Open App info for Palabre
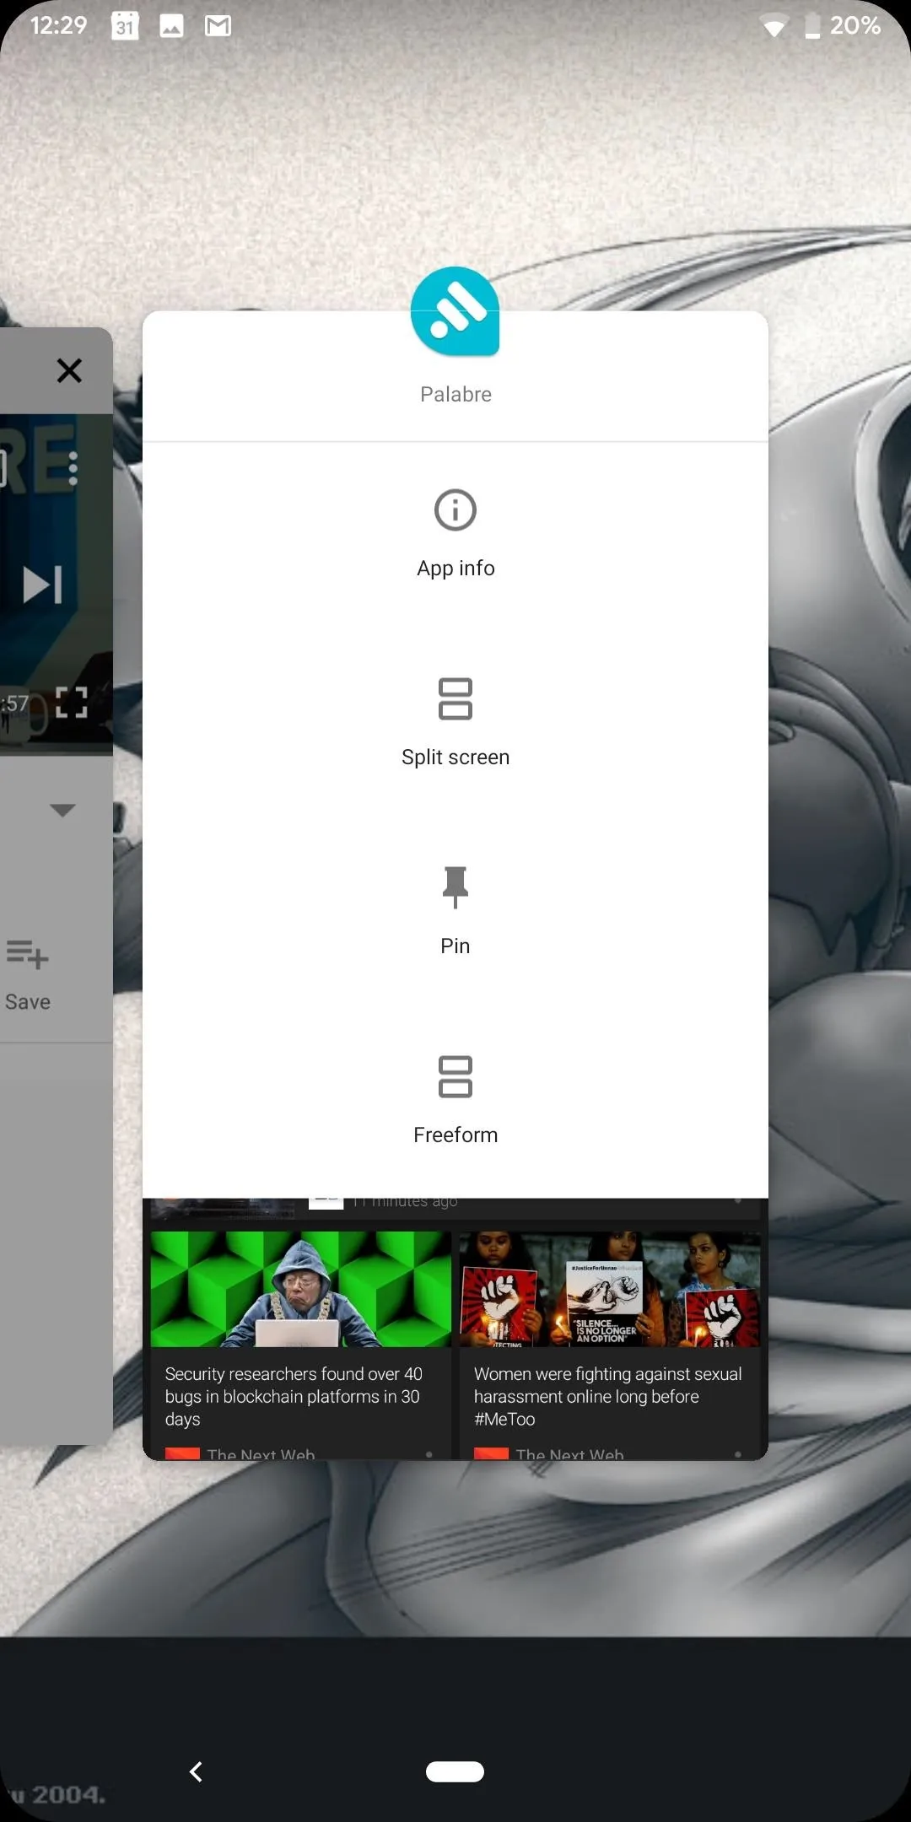Screen dimensions: 911x1822 [455, 535]
